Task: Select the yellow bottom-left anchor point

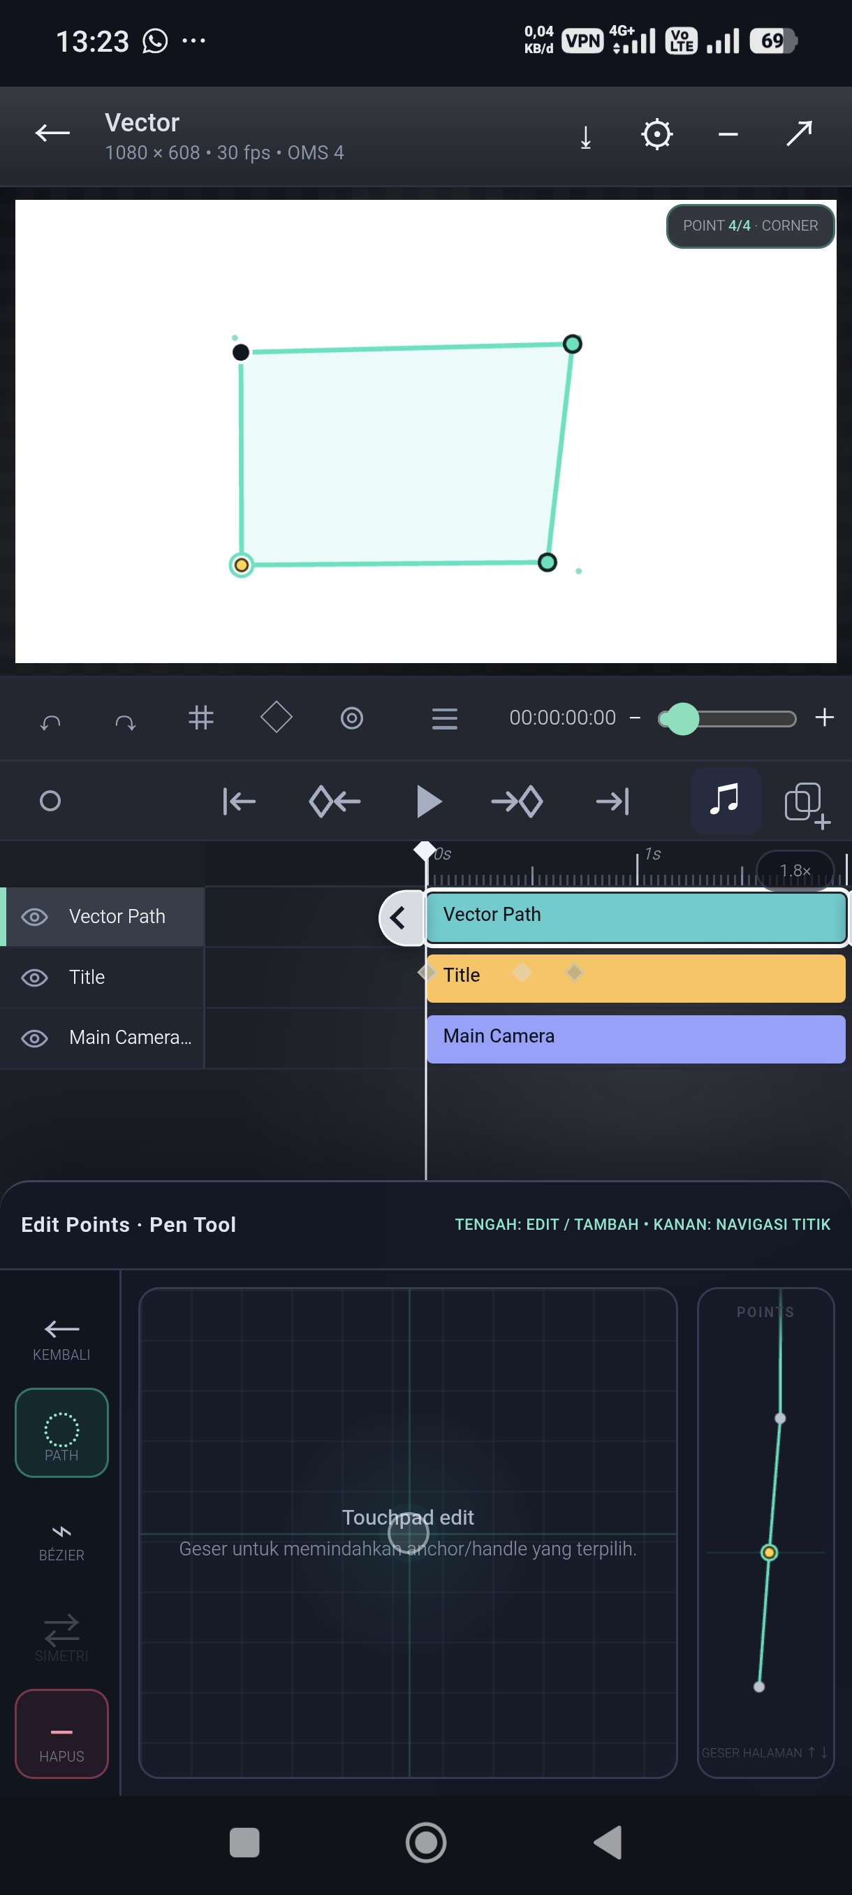Action: [241, 565]
